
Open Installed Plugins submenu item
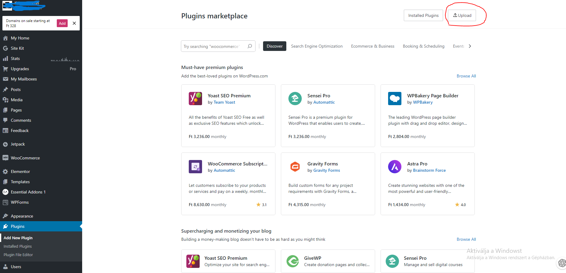click(x=18, y=246)
